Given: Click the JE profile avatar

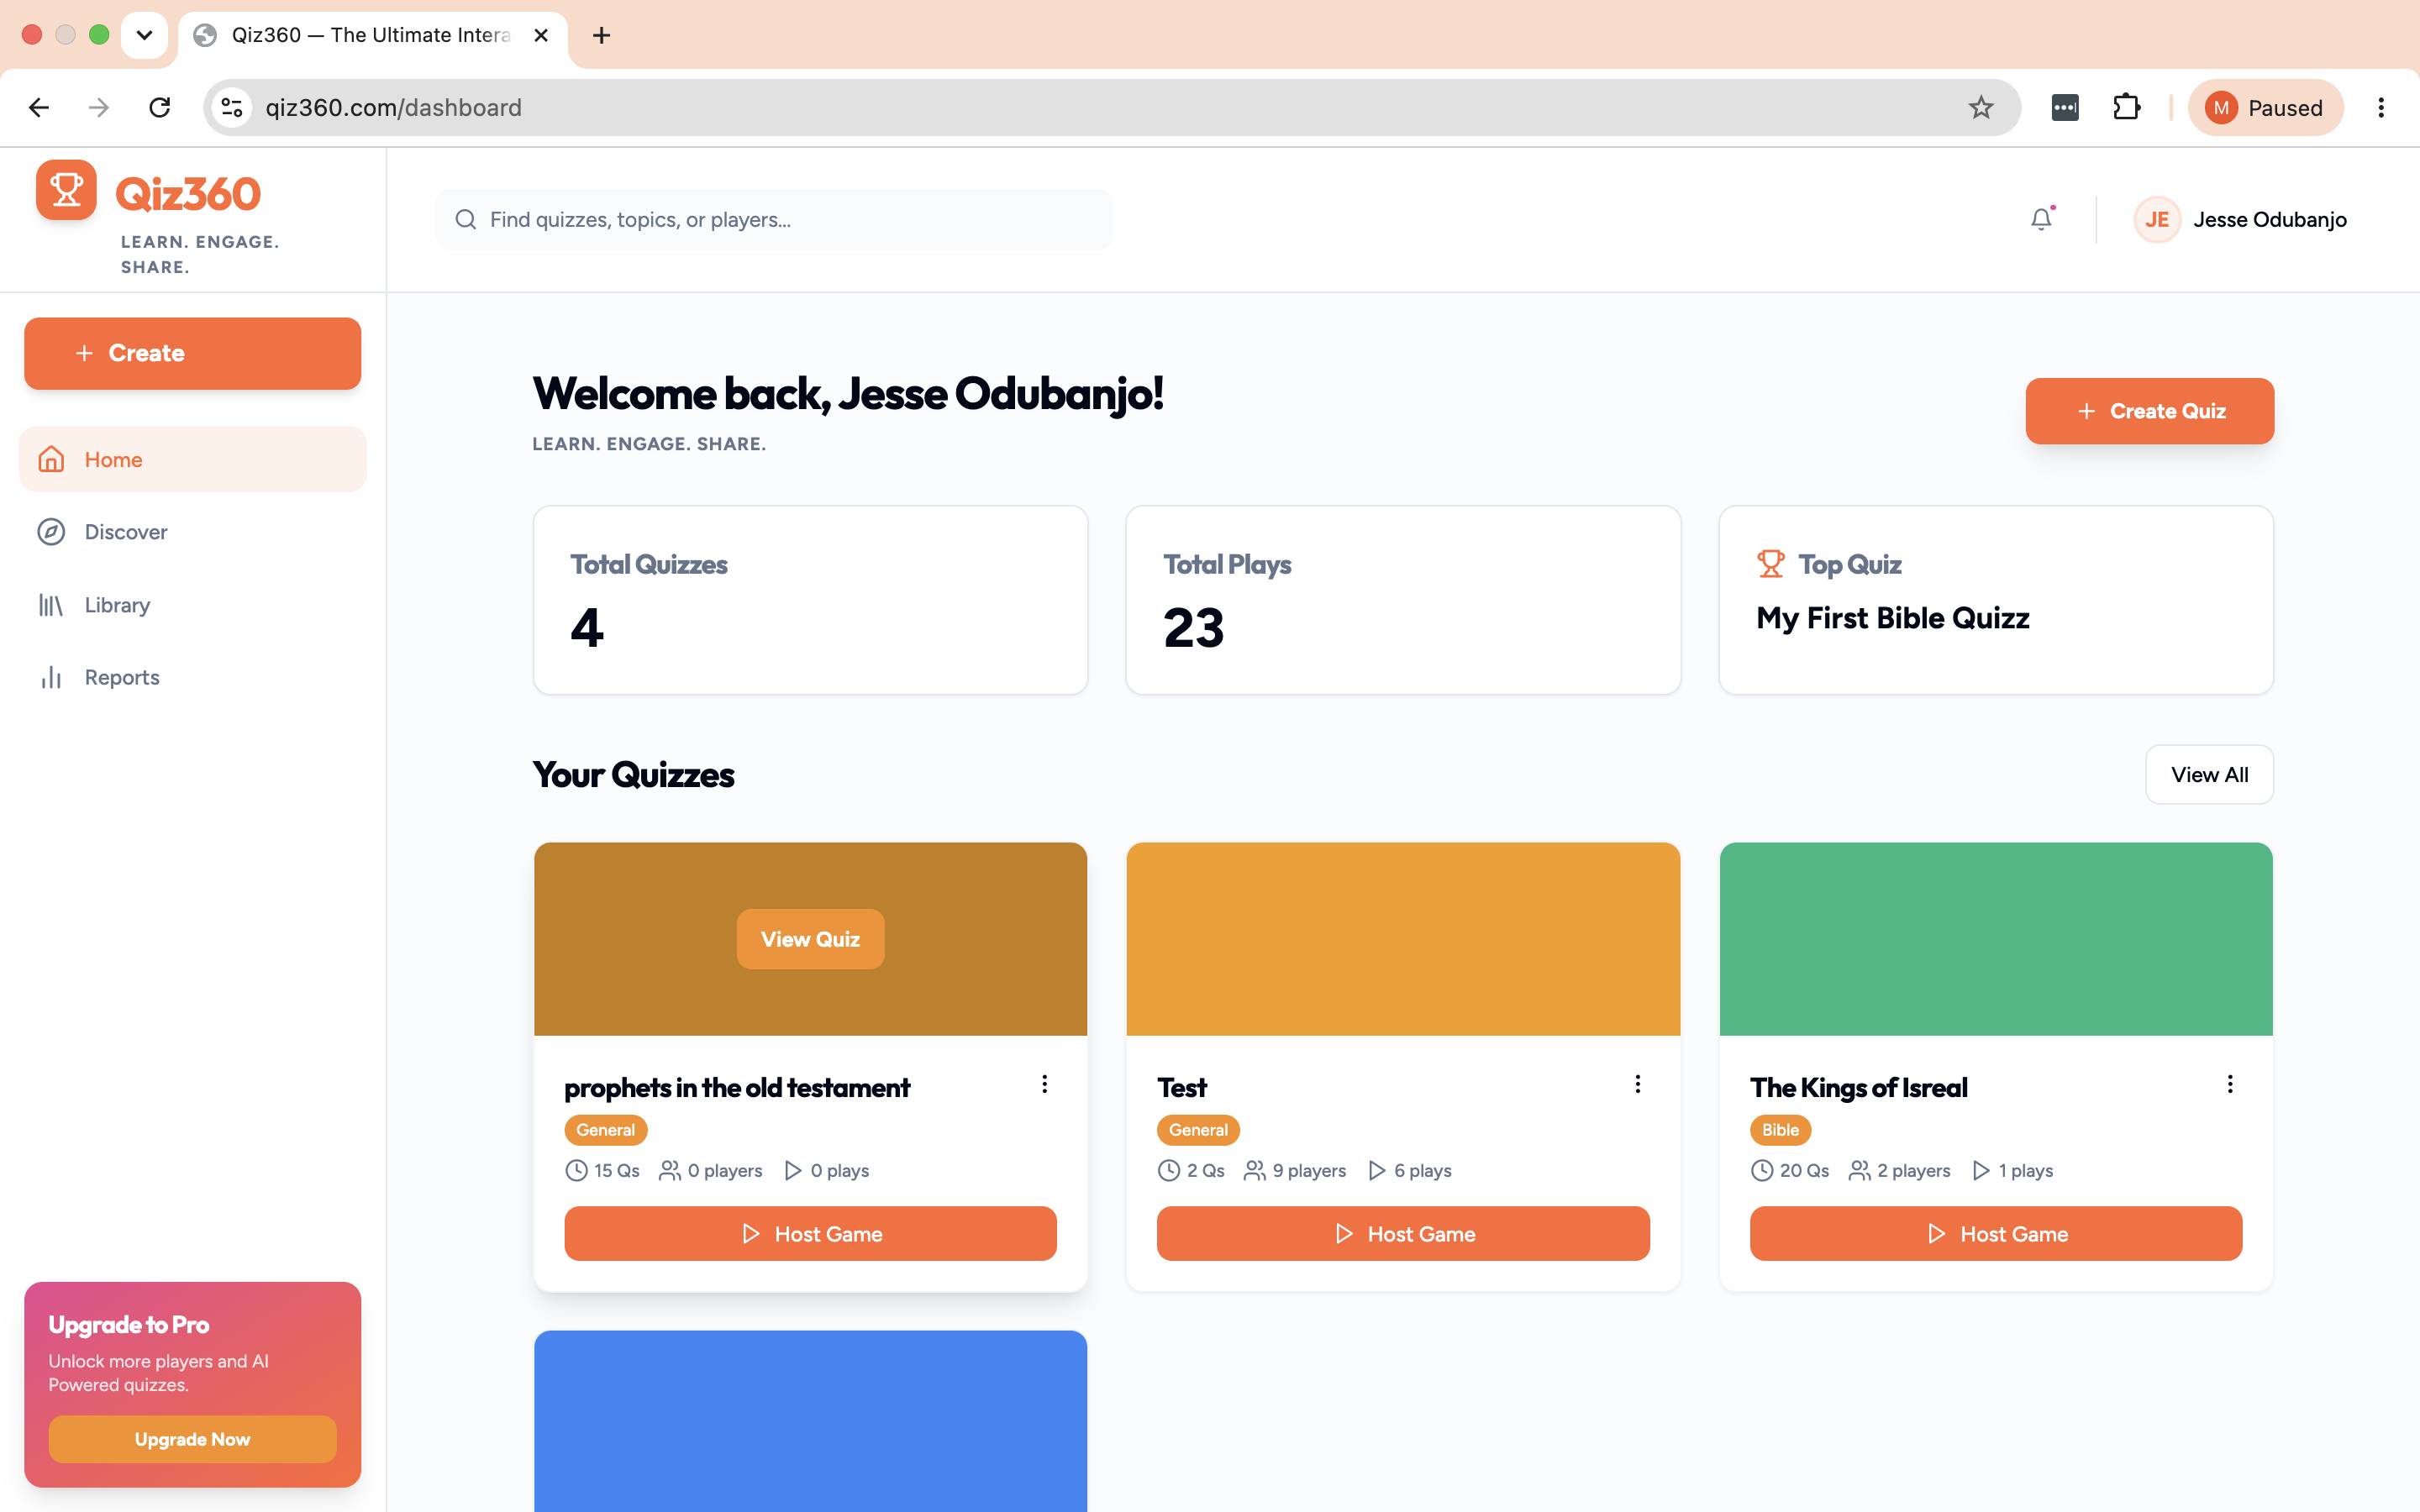Looking at the screenshot, I should coord(2157,219).
